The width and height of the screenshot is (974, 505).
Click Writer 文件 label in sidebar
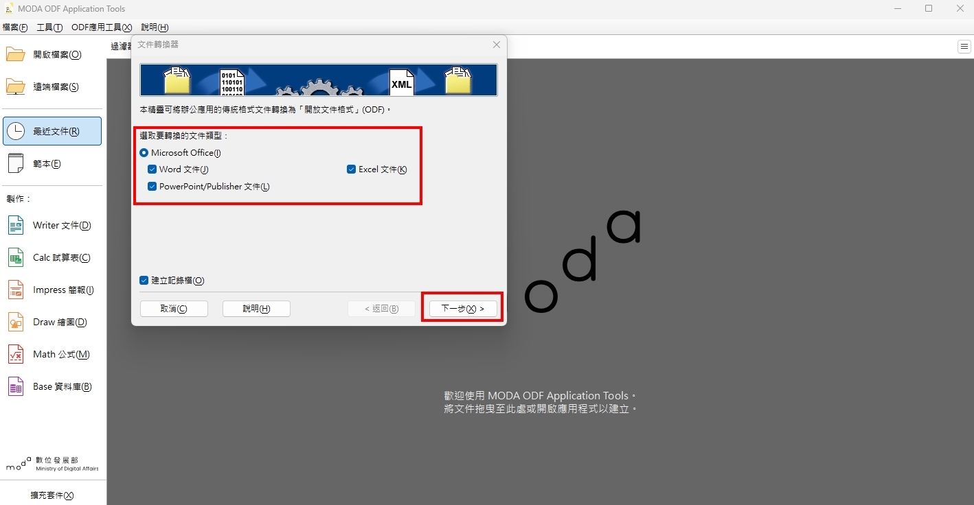pos(62,226)
